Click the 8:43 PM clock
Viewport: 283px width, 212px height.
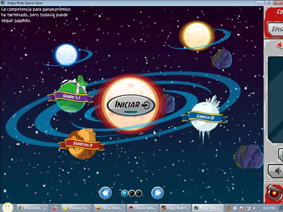(x=269, y=208)
